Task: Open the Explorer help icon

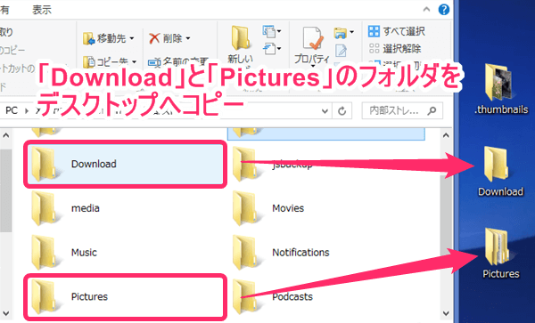Action: pyautogui.click(x=443, y=10)
